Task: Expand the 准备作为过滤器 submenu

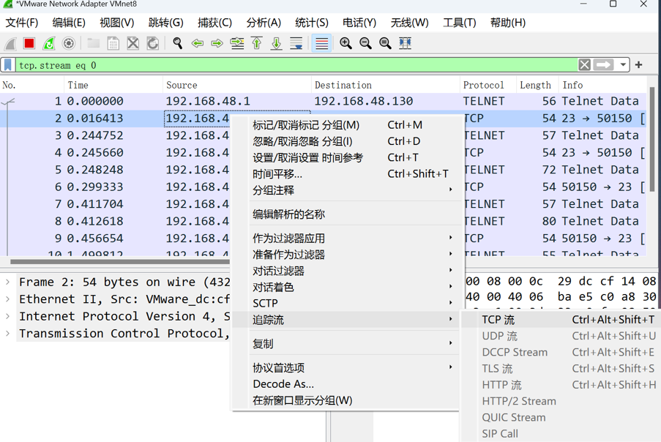Action: pyautogui.click(x=346, y=255)
